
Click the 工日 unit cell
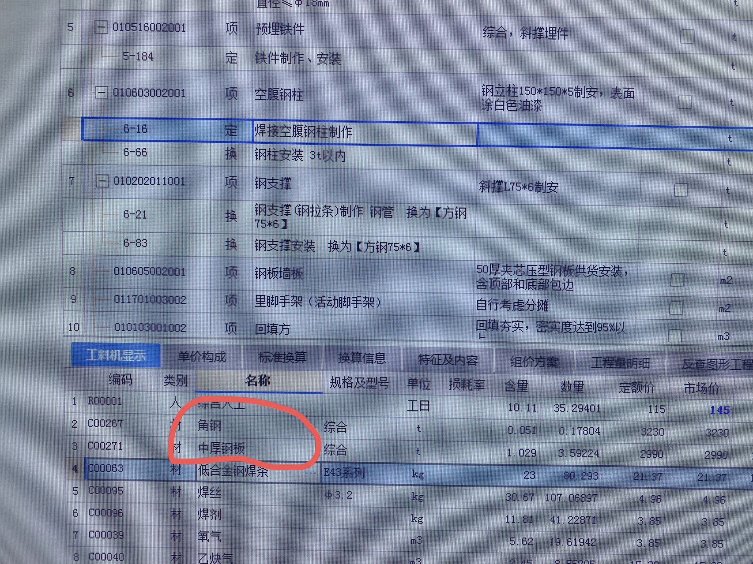pyautogui.click(x=418, y=406)
